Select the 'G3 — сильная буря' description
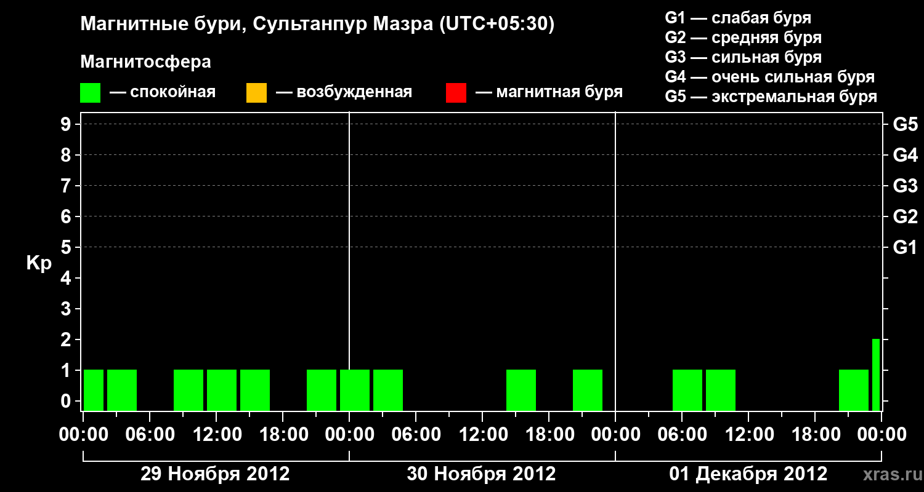 [744, 57]
